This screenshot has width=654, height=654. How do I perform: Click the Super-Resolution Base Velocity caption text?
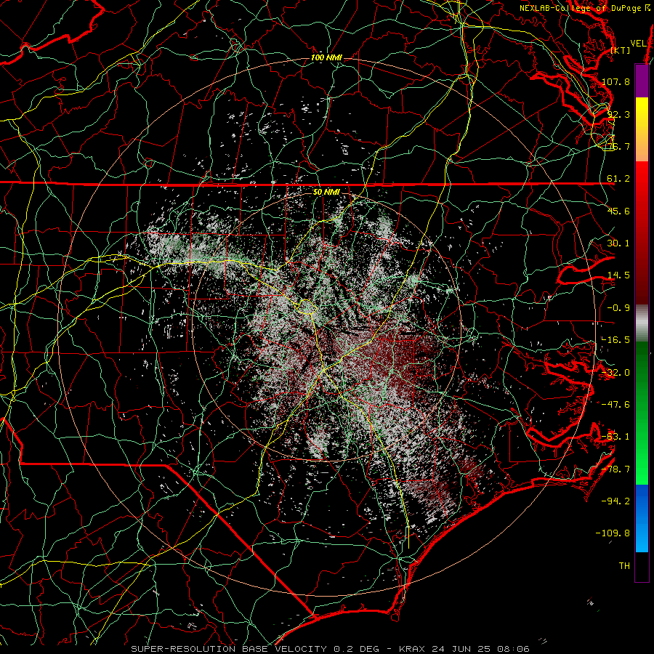point(331,649)
